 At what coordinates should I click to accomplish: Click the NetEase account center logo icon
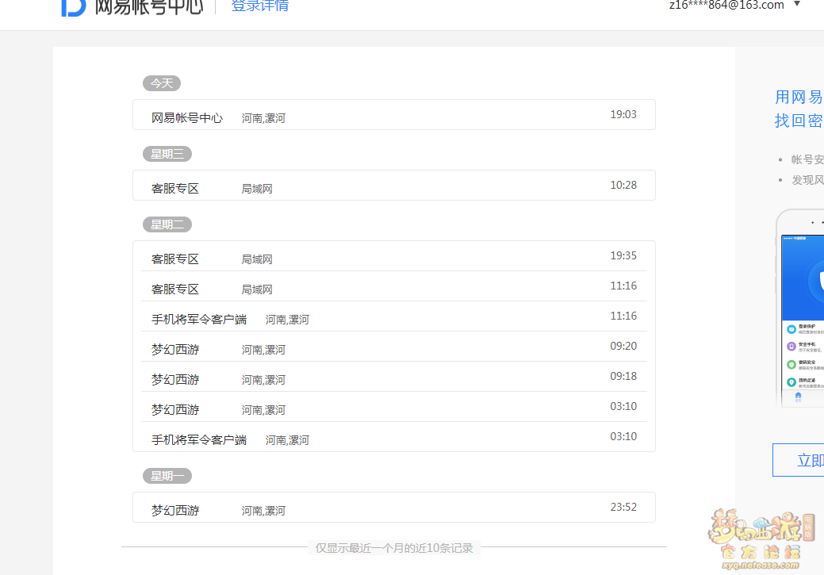coord(73,7)
